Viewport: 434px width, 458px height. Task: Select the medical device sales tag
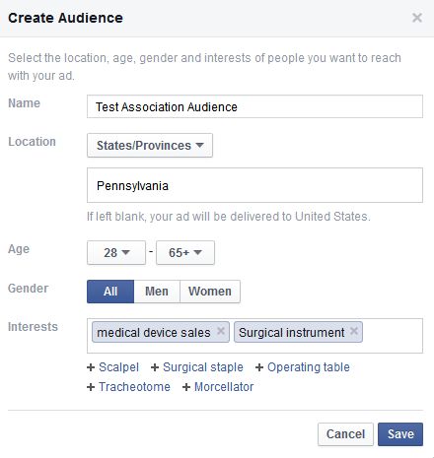[154, 332]
